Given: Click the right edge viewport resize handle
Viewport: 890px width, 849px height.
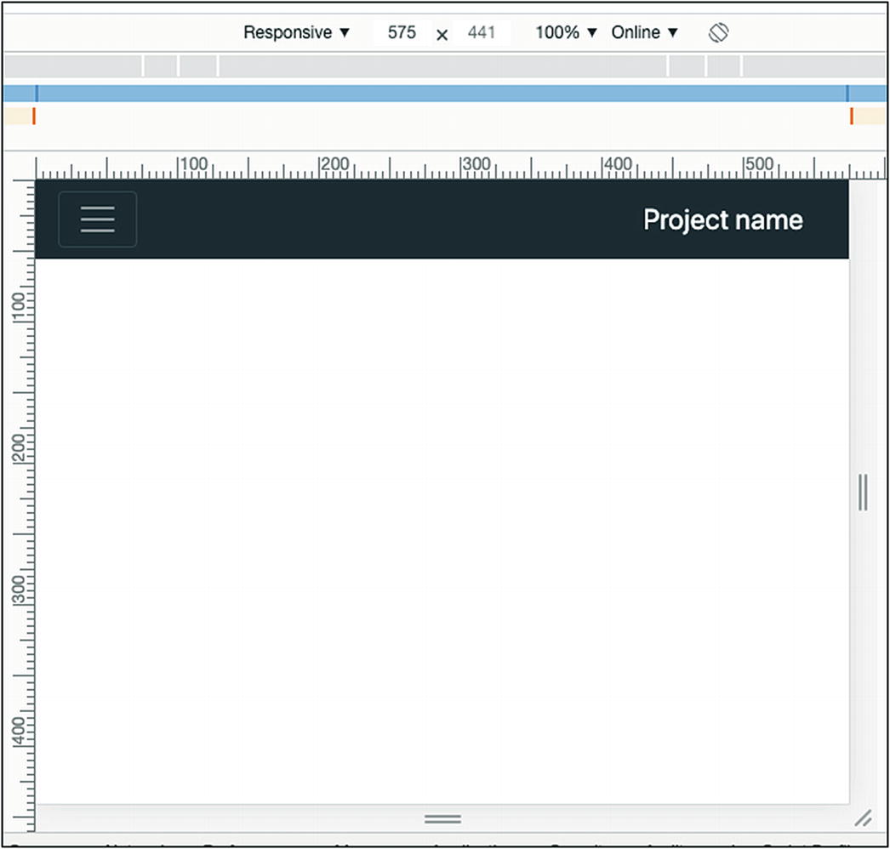Looking at the screenshot, I should coord(863,493).
